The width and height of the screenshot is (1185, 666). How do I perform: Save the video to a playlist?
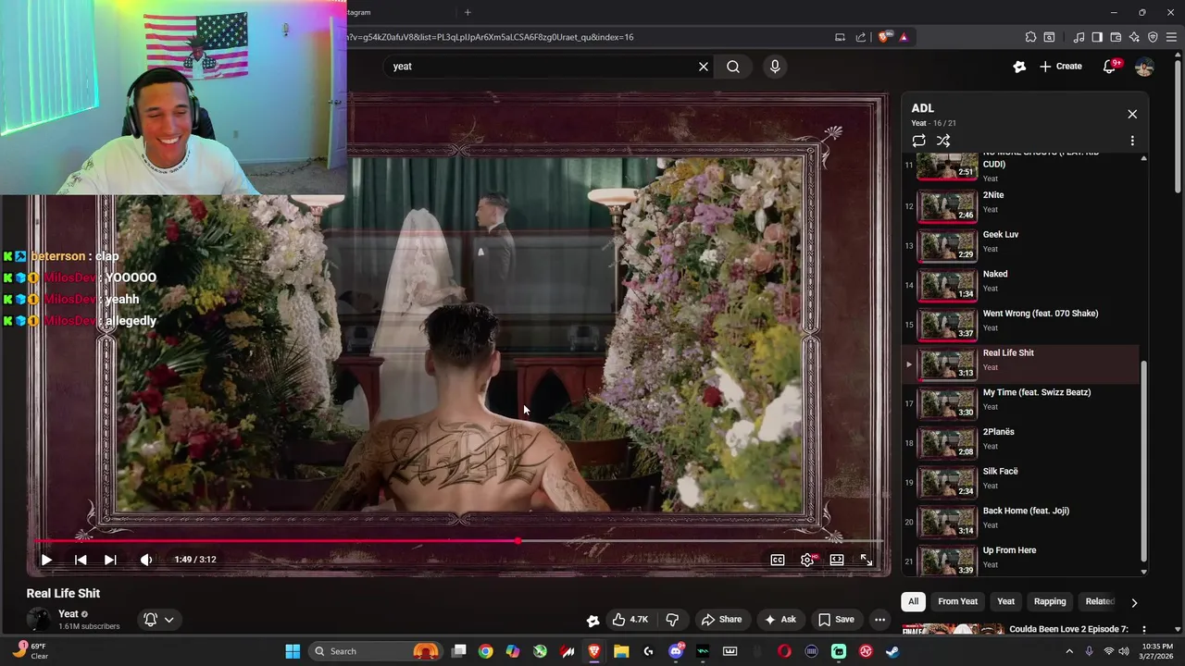coord(836,620)
